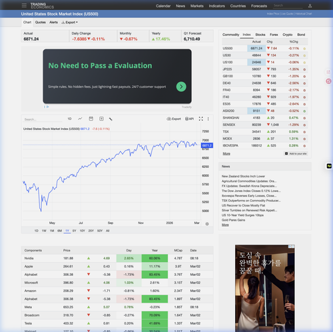Open Calendar in the top navigation

pyautogui.click(x=163, y=6)
